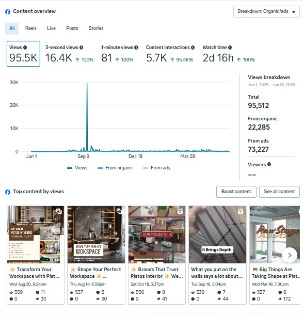The height and width of the screenshot is (315, 304).
Task: Click the heart icon showing 8 reactions
Action: click(158, 292)
